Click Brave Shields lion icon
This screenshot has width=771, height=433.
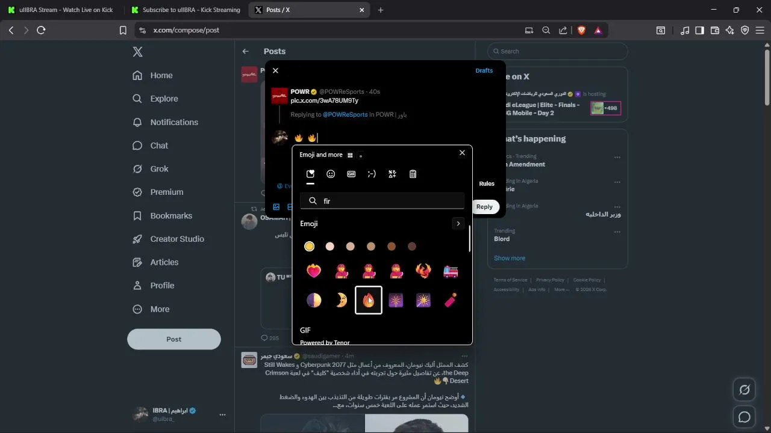click(581, 30)
